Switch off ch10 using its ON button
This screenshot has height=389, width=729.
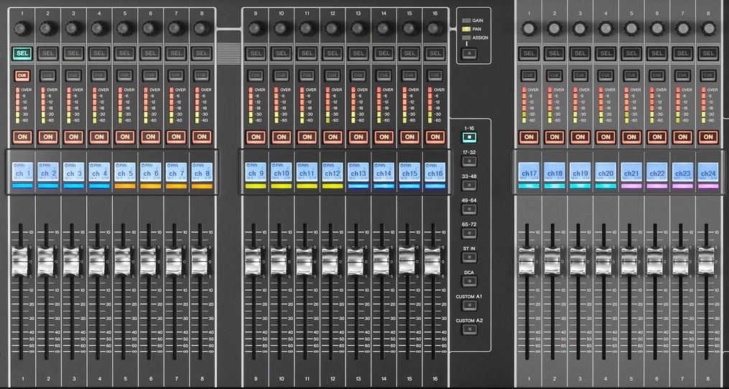pyautogui.click(x=282, y=137)
